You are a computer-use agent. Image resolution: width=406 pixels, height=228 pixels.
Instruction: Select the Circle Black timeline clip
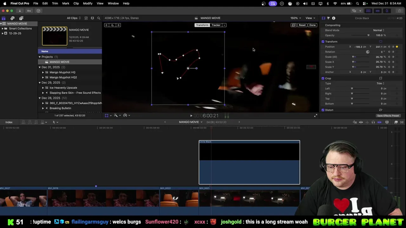click(x=249, y=162)
